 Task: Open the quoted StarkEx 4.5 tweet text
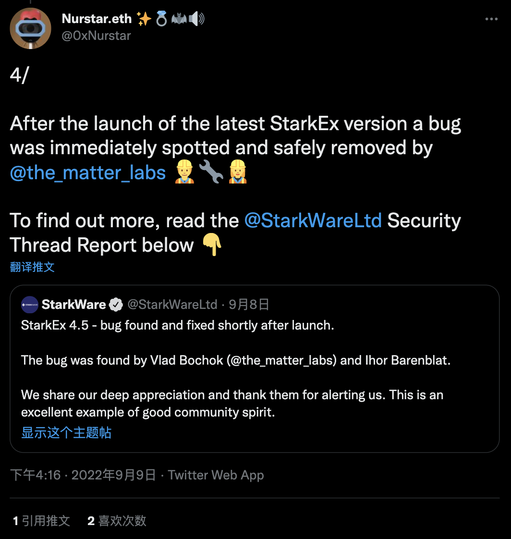(x=177, y=325)
